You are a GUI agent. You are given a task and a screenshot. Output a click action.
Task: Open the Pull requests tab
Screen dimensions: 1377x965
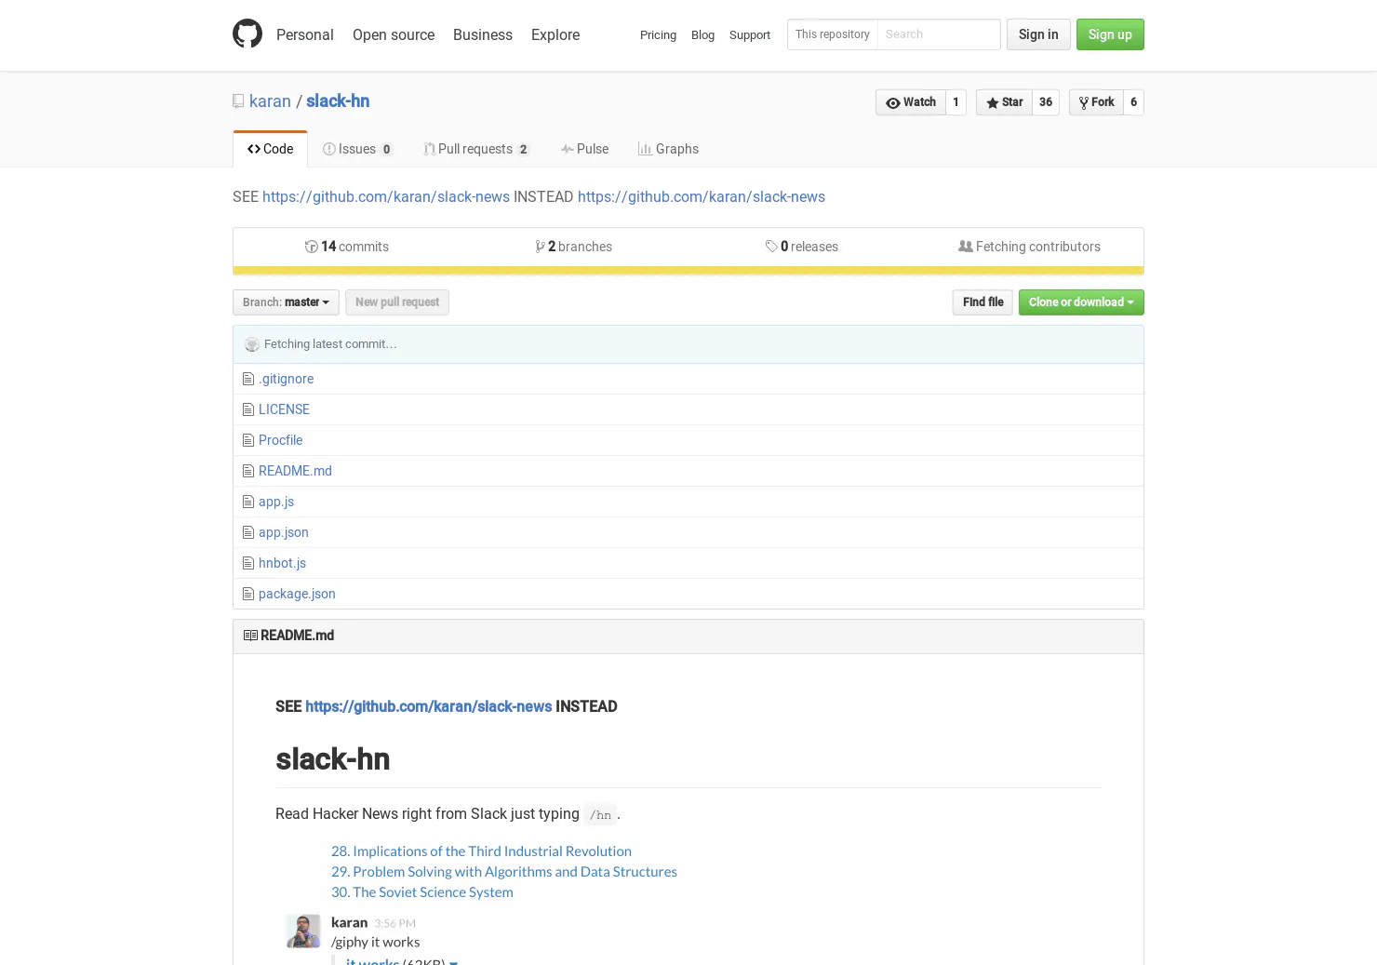pyautogui.click(x=476, y=149)
